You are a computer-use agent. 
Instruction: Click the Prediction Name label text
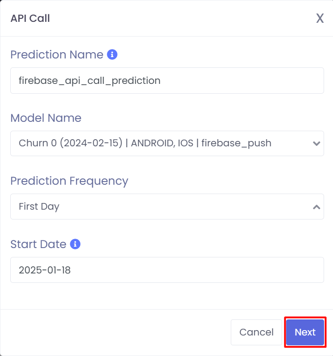(57, 55)
